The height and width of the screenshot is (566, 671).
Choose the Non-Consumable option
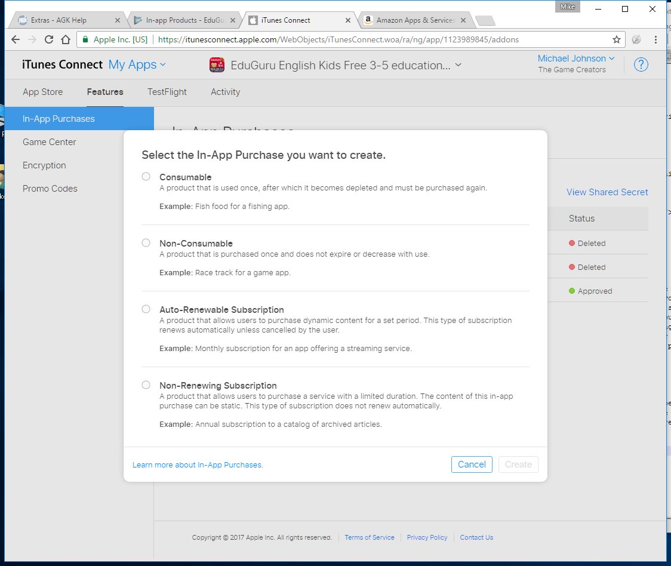pyautogui.click(x=146, y=243)
